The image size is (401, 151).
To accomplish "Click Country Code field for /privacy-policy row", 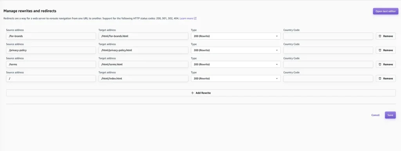I will point(328,50).
